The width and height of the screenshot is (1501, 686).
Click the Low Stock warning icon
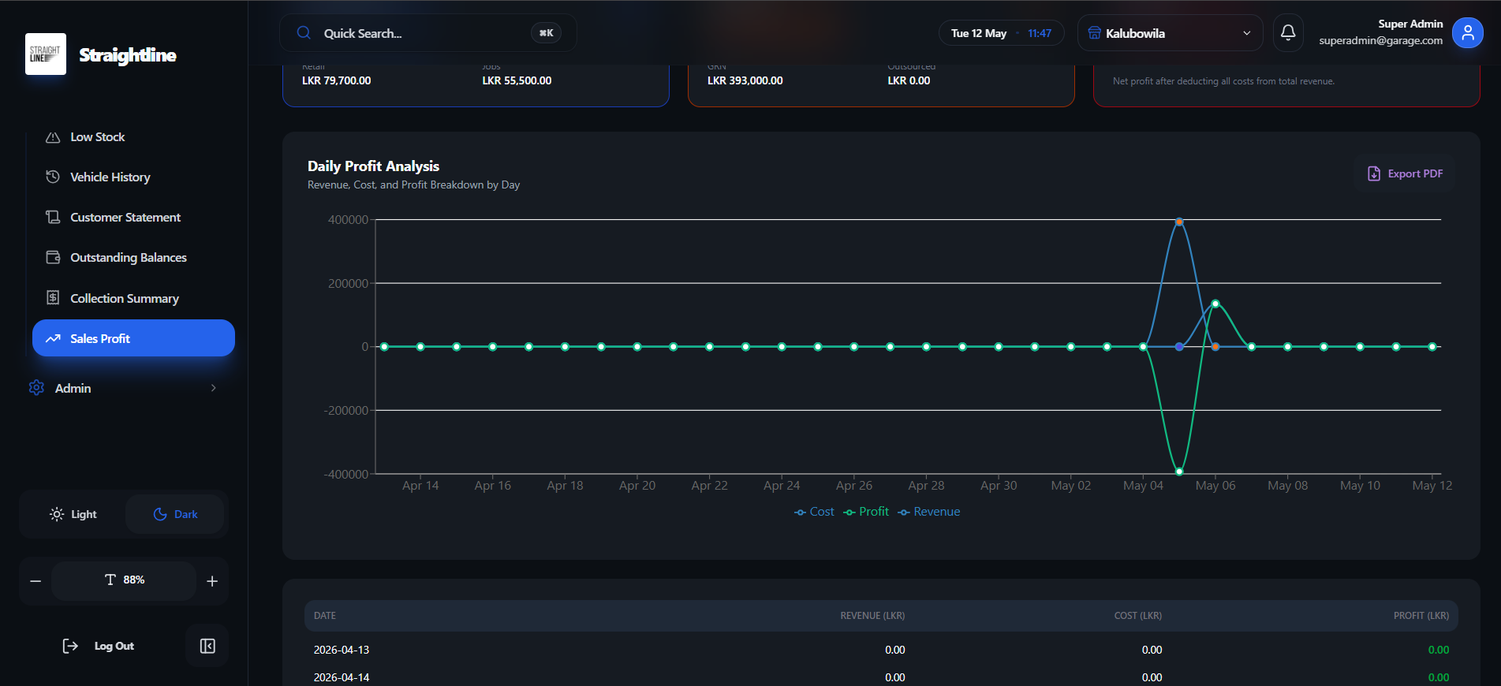point(53,137)
